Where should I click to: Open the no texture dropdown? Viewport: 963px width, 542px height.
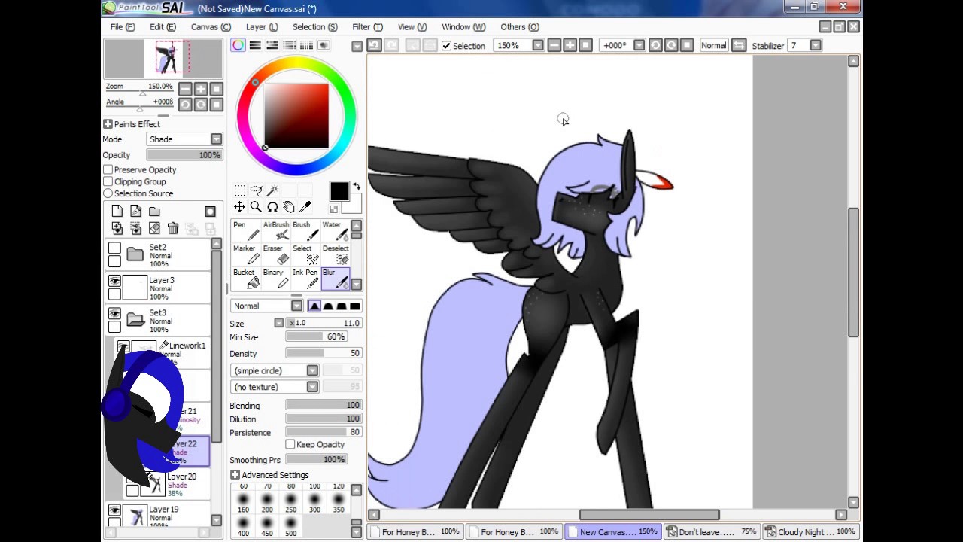pyautogui.click(x=275, y=387)
